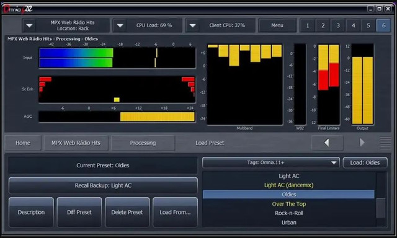
Task: Select the Light AC (dancemix) preset
Action: click(288, 185)
